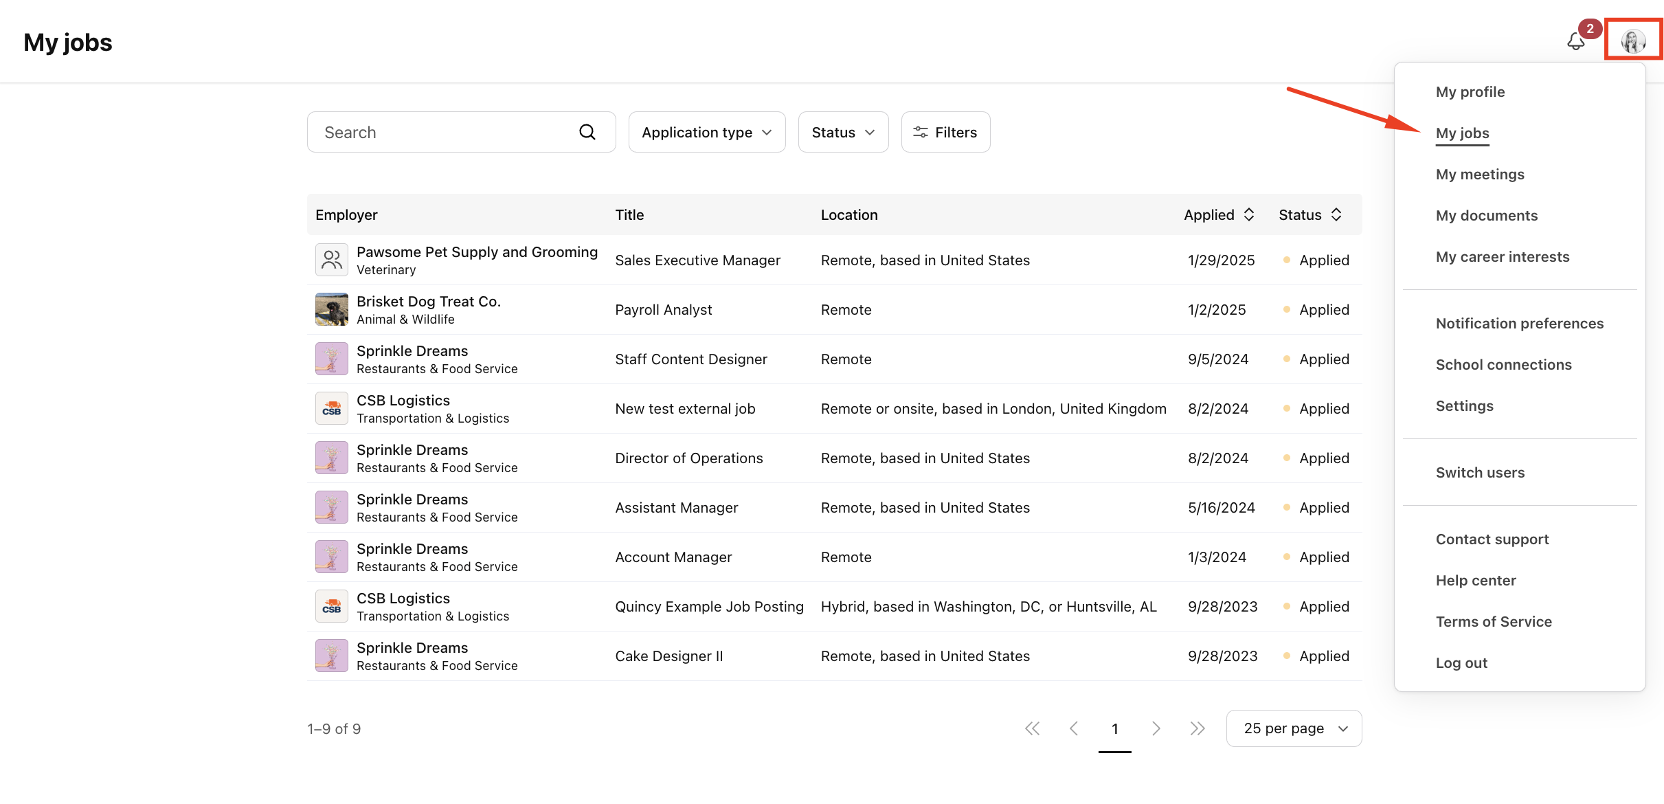
Task: Go to the first page arrow
Action: (x=1032, y=728)
